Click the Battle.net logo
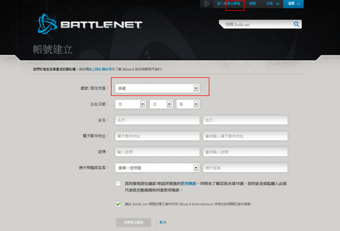340x231 pixels. point(89,25)
